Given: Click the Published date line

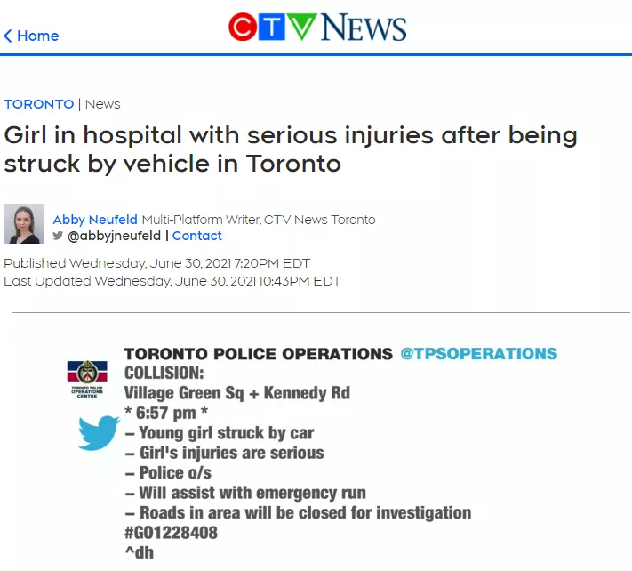Looking at the screenshot, I should 156,263.
